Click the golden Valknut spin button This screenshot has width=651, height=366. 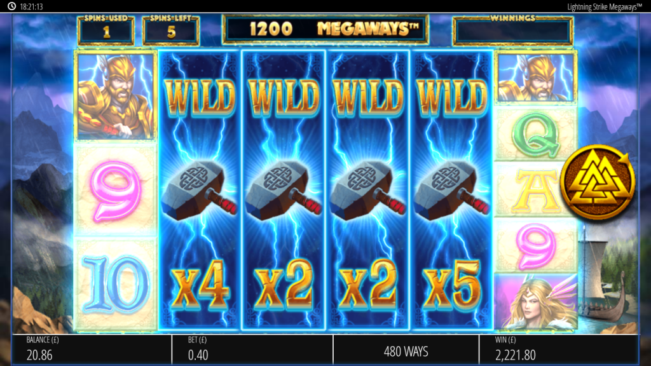[x=598, y=182]
